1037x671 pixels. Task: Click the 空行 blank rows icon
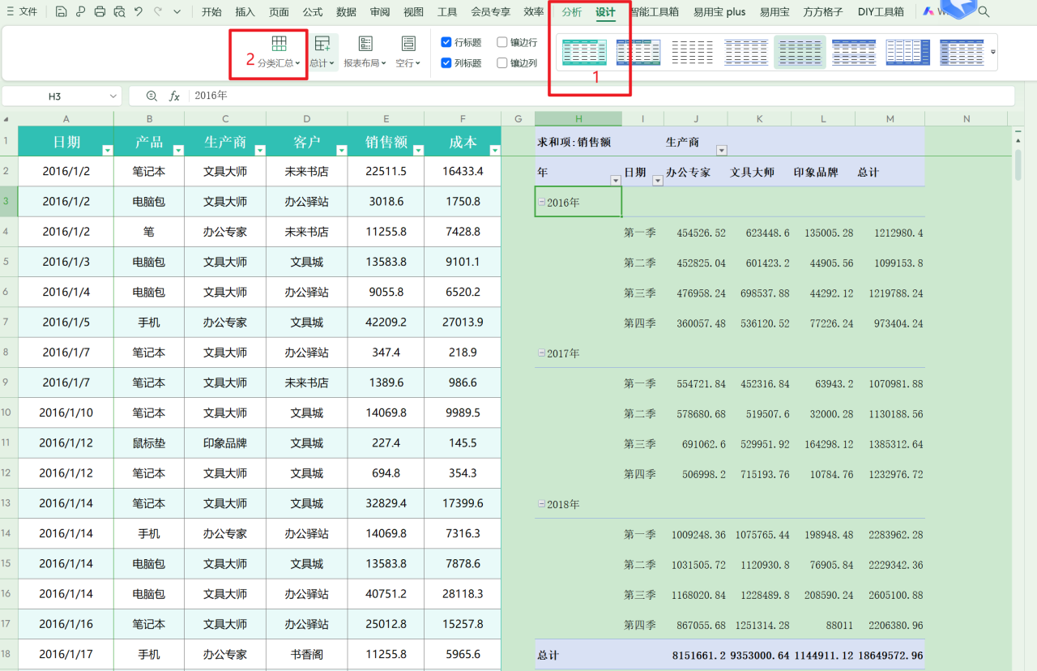click(x=408, y=44)
